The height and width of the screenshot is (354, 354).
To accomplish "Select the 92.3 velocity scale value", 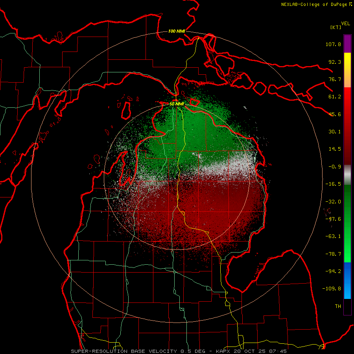I will click(335, 62).
